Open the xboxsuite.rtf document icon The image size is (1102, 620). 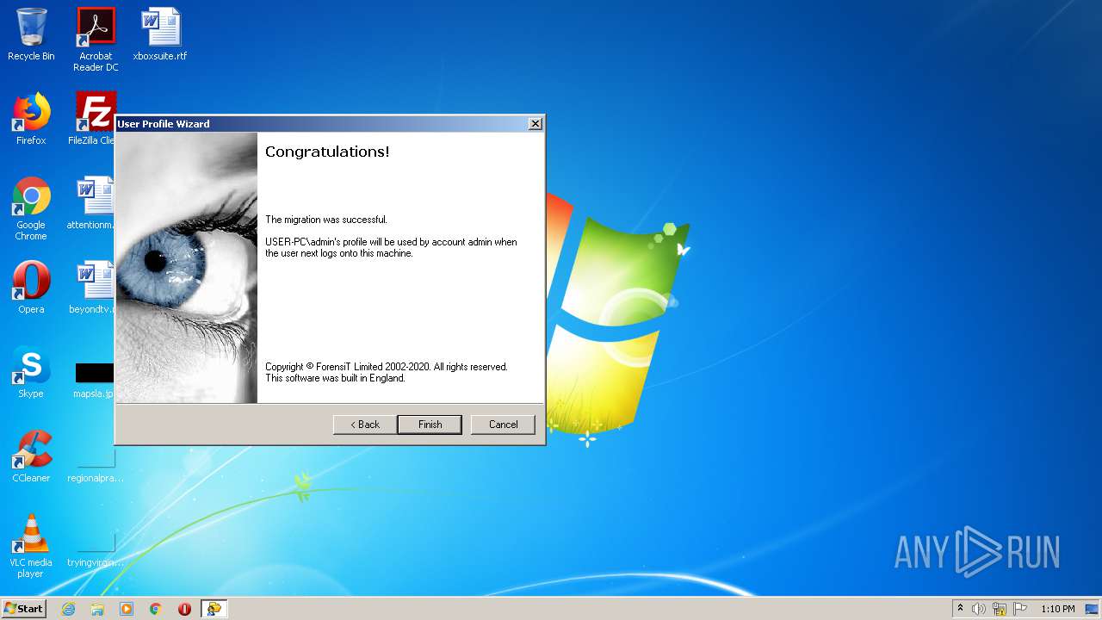pos(160,34)
